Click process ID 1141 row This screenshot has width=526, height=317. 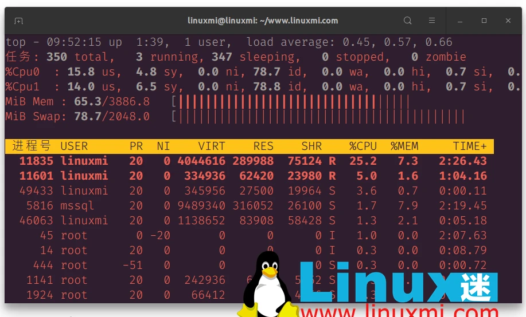[250, 280]
